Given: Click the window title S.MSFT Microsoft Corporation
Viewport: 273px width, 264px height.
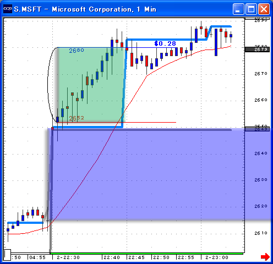Looking at the screenshot, I should pyautogui.click(x=85, y=9).
